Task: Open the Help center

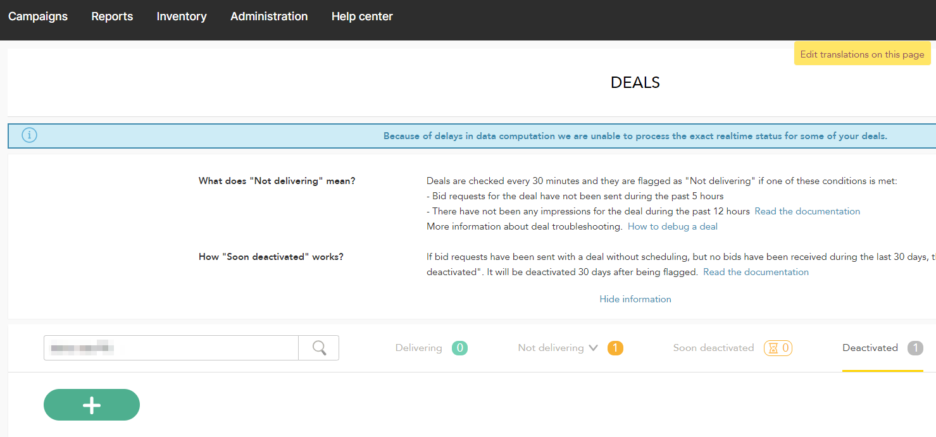Action: (x=362, y=16)
